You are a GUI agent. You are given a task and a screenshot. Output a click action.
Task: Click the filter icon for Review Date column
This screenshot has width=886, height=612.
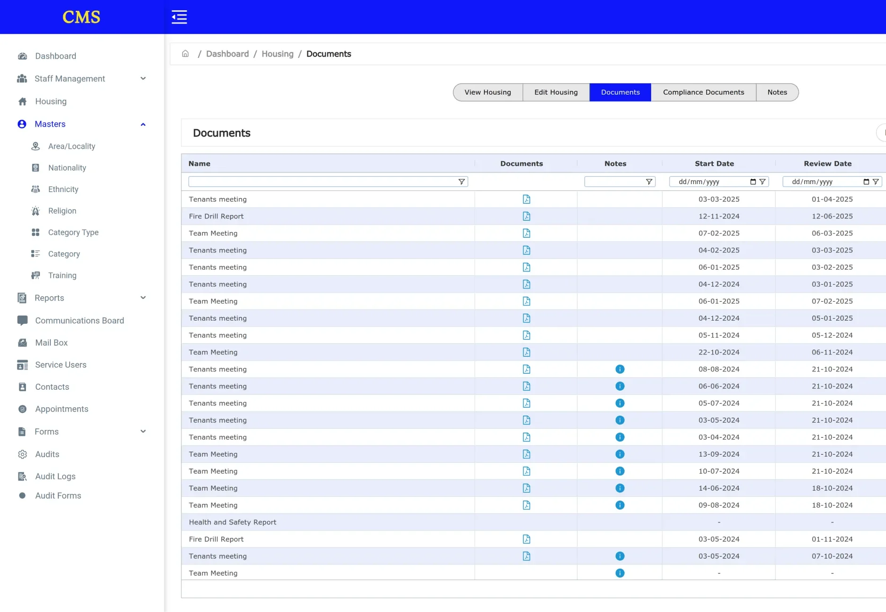[876, 182]
